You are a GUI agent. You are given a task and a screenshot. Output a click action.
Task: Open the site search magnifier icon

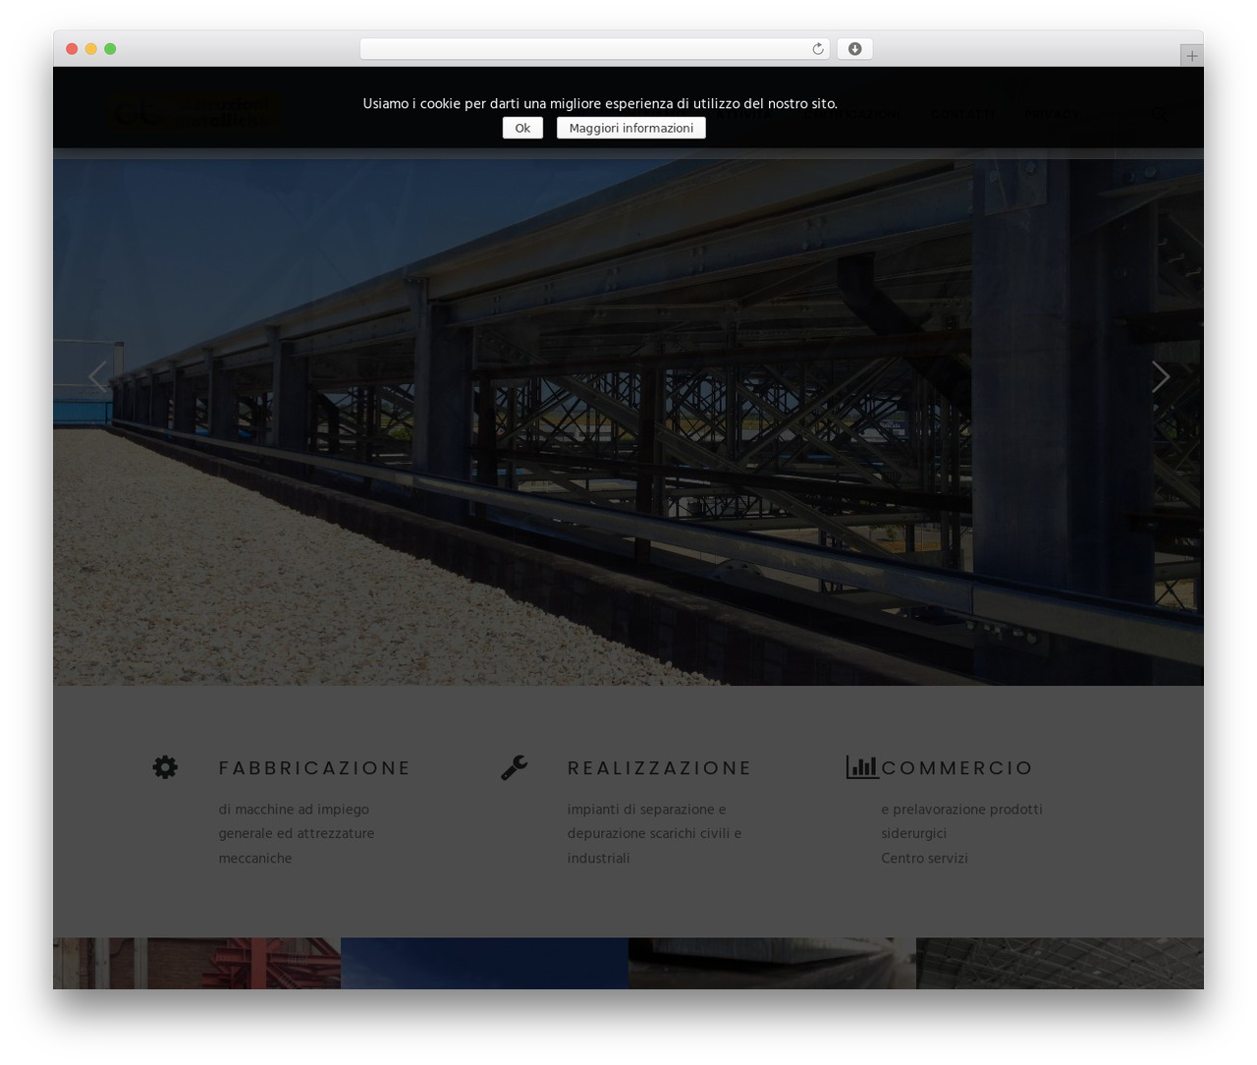click(1160, 114)
